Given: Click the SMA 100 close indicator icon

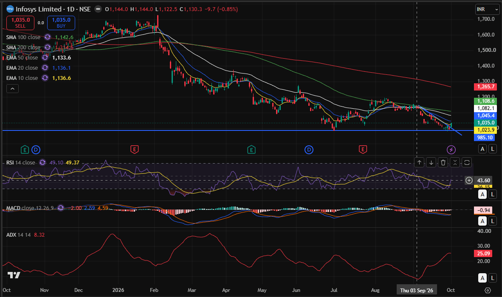Looking at the screenshot, I should [48, 37].
